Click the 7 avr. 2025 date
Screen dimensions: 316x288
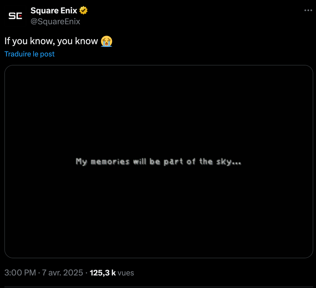[x=62, y=273]
